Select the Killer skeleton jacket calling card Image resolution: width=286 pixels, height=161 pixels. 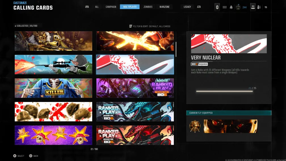(x=53, y=88)
